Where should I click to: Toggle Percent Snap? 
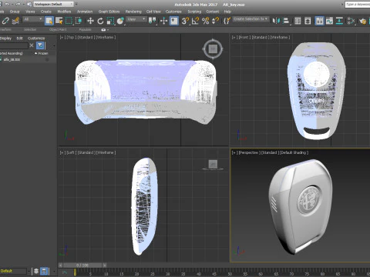pos(206,21)
